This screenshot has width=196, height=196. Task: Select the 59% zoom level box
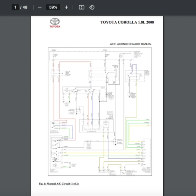[53, 7]
